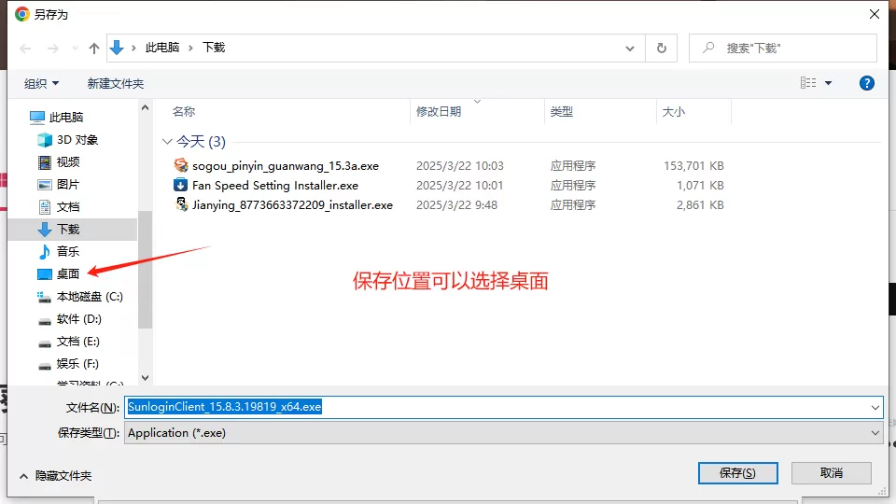
Task: Click the 保存(S) button
Action: click(737, 473)
